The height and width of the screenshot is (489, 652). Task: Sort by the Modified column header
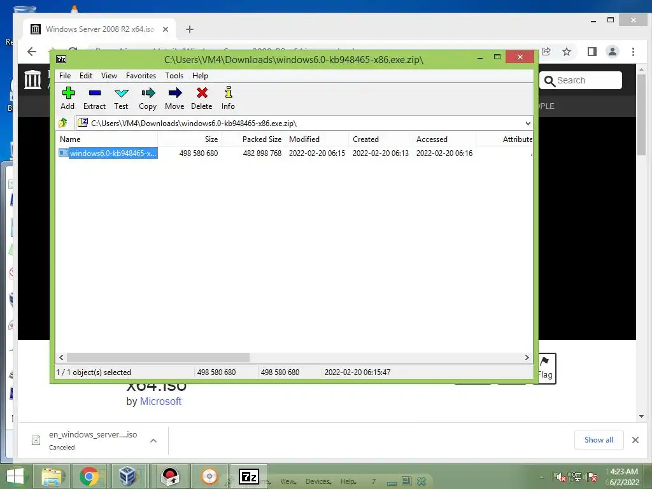(317, 139)
